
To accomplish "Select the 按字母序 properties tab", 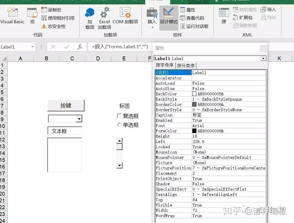I will click(x=165, y=65).
